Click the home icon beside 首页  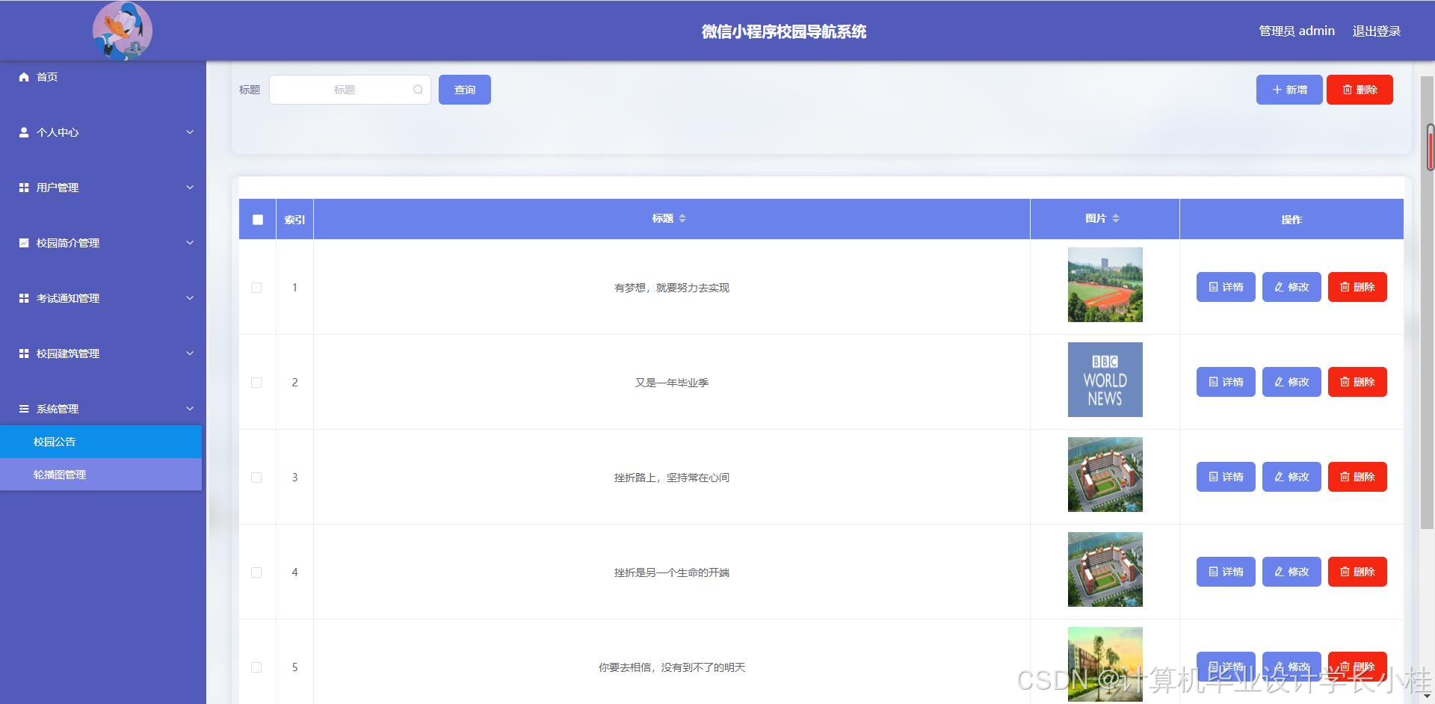(24, 77)
